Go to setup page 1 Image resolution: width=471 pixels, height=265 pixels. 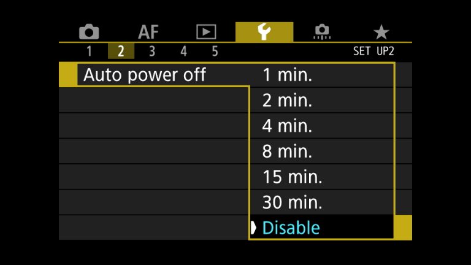[x=89, y=52]
